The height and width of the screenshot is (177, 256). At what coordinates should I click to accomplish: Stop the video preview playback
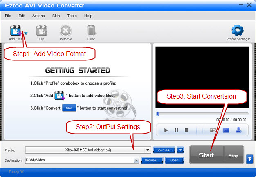pos(186,130)
